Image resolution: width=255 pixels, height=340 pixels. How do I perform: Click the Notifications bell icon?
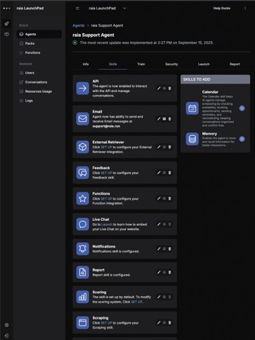pos(83,249)
